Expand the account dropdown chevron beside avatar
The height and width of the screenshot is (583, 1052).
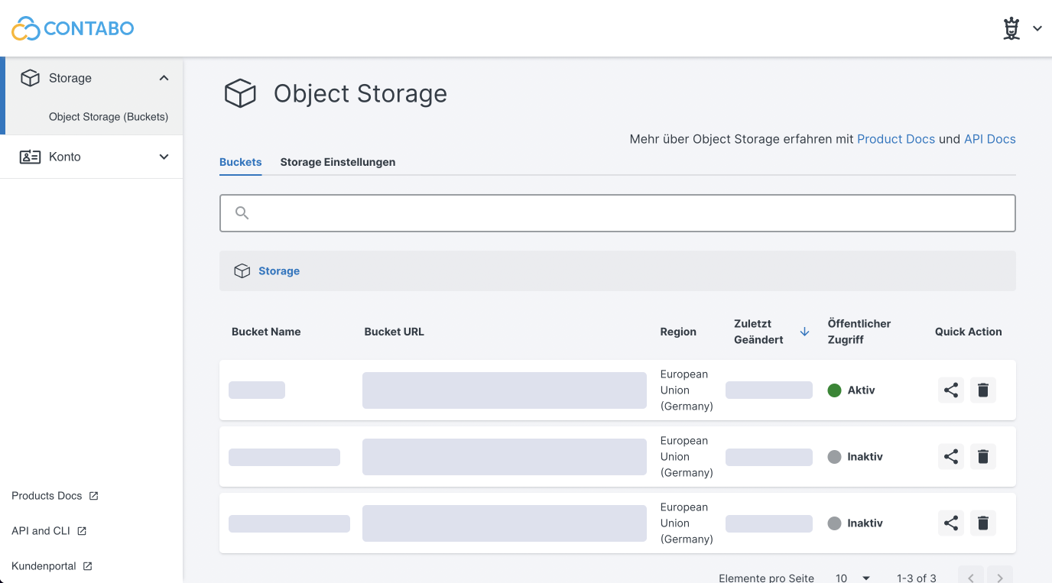click(x=1037, y=28)
